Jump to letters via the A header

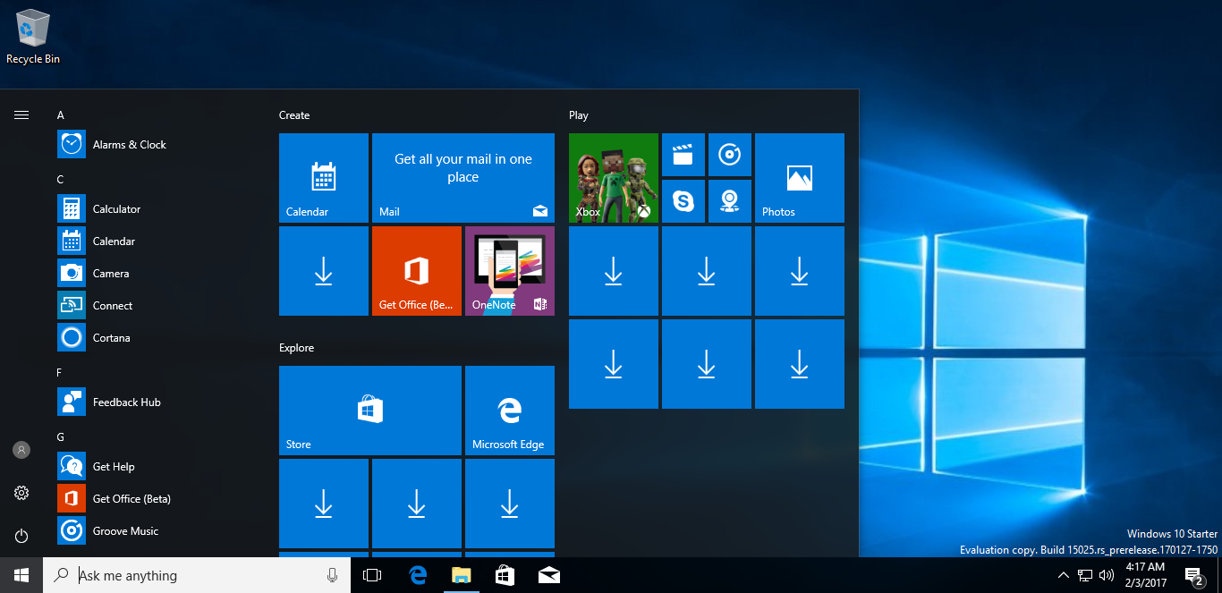pos(61,115)
